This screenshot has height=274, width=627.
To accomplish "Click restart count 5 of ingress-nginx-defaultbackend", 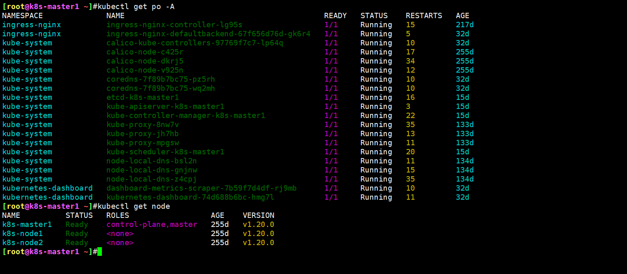I will coord(408,34).
